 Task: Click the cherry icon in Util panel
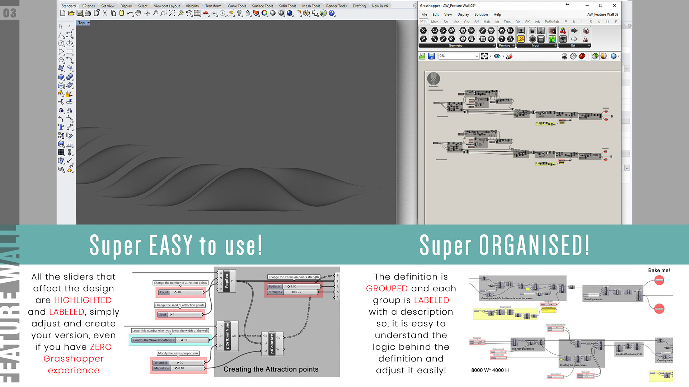(x=563, y=31)
